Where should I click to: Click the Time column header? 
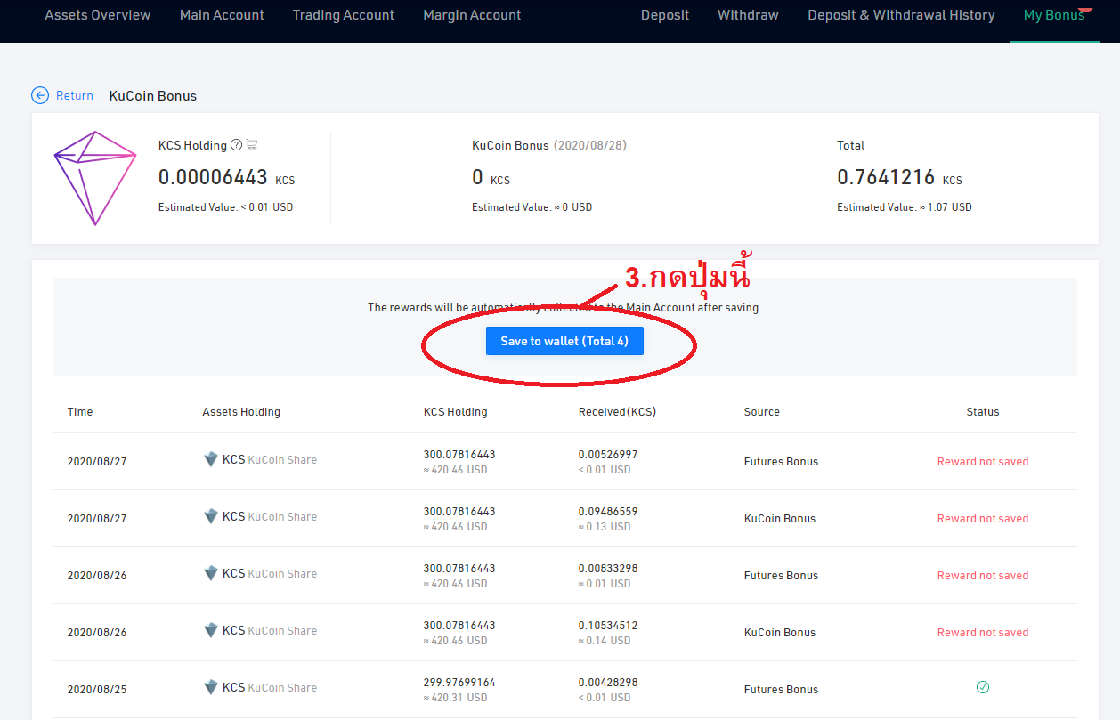click(80, 412)
